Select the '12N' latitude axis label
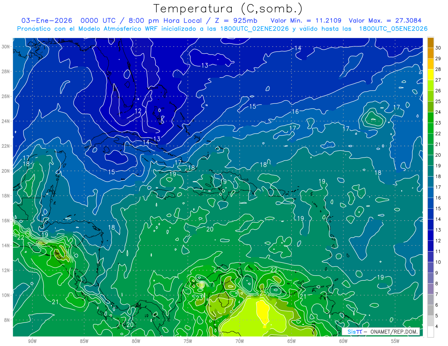This screenshot has width=448, height=346. [x=6, y=270]
